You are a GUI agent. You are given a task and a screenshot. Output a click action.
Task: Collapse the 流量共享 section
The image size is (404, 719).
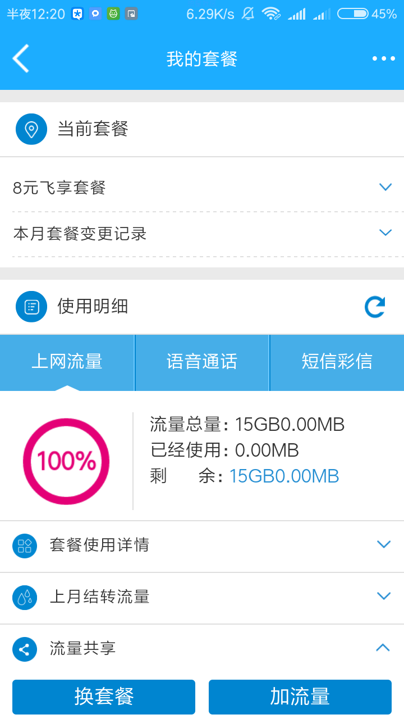383,648
